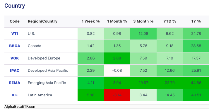Open the IPAC ticker link
The image size is (209, 111).
(x=15, y=71)
